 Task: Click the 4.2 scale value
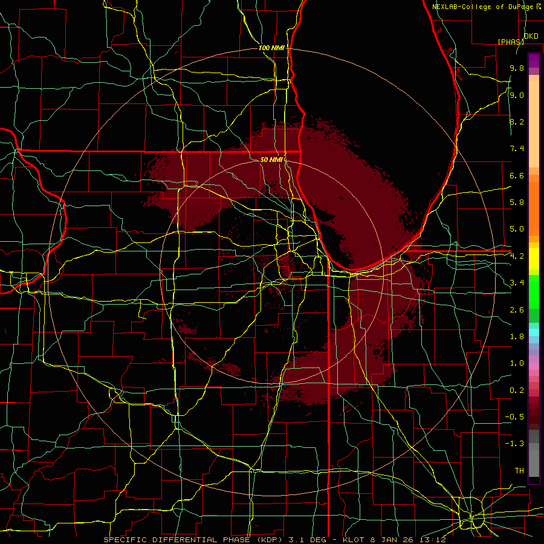[517, 256]
